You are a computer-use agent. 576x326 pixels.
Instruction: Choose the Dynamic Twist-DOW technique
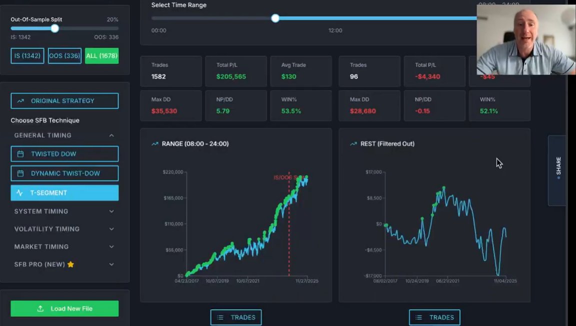coord(64,173)
